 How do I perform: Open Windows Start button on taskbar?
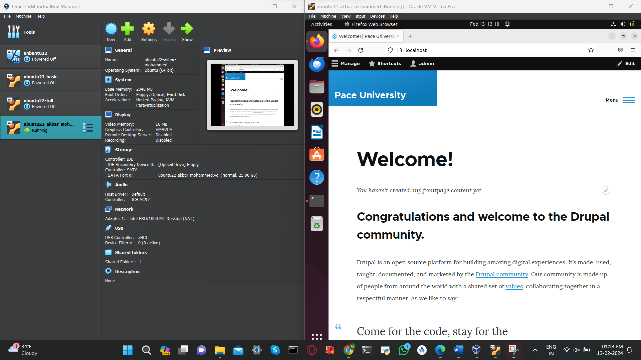coord(128,350)
